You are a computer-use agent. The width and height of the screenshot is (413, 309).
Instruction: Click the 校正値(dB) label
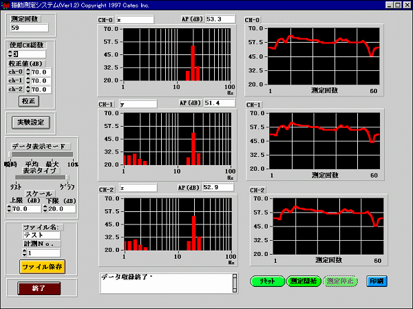(x=27, y=63)
